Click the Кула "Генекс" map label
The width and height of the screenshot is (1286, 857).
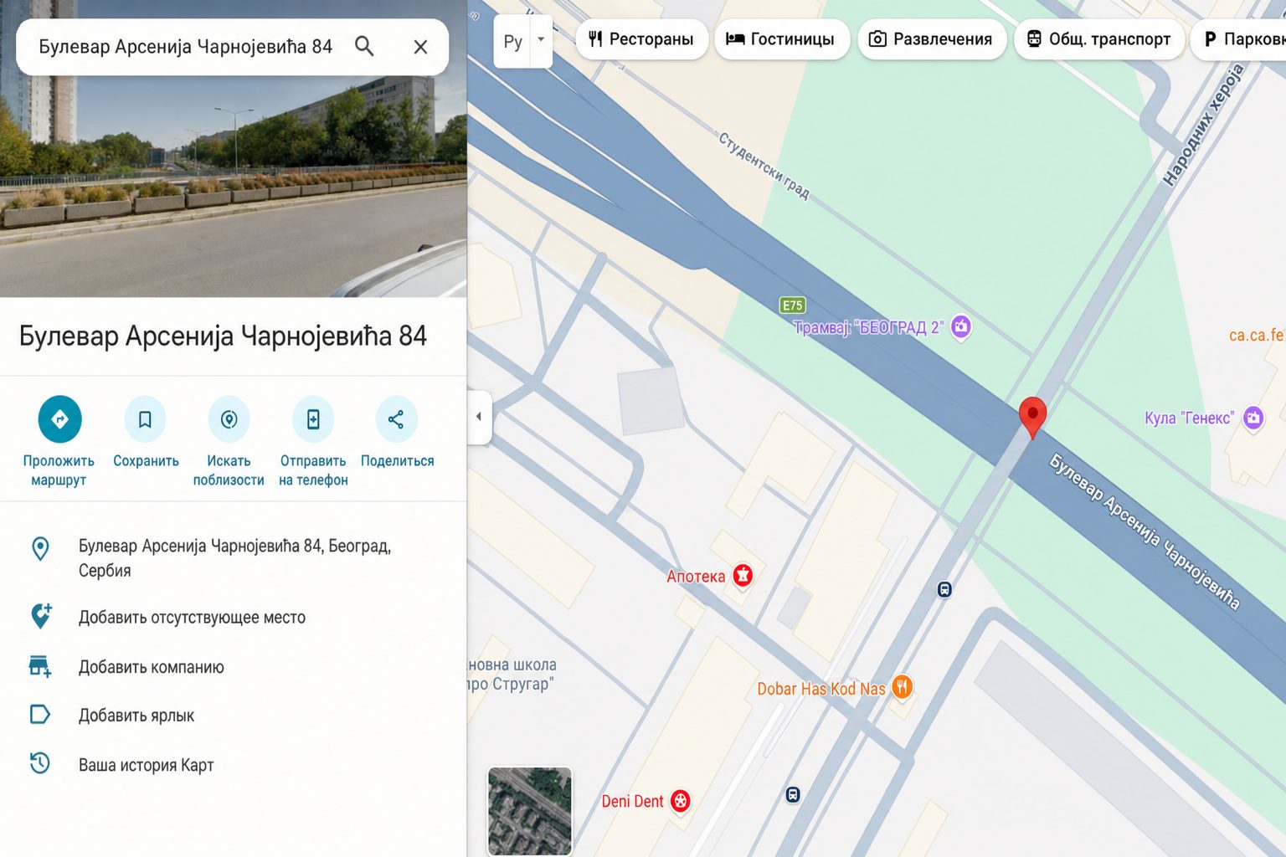[x=1190, y=418]
